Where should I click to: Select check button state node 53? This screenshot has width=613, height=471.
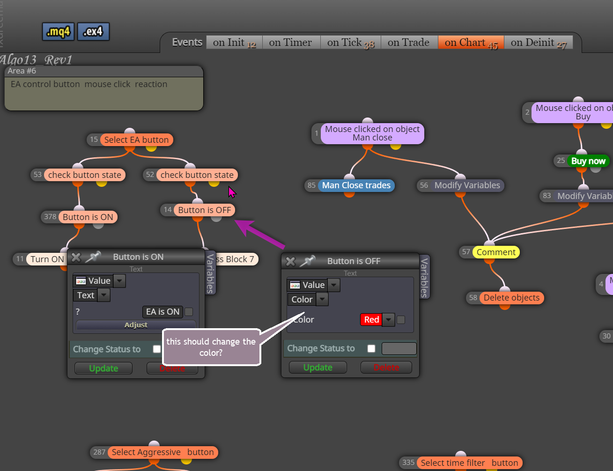click(x=84, y=175)
